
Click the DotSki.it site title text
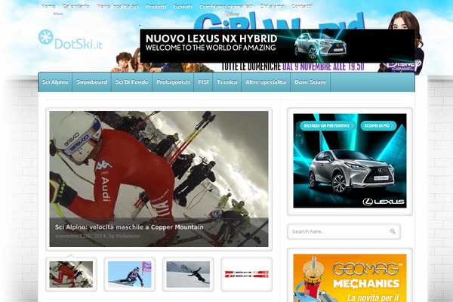point(79,44)
